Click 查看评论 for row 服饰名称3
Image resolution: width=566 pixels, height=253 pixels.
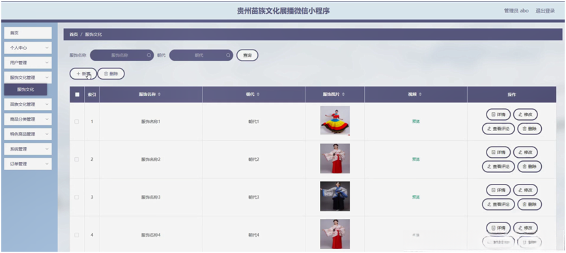coord(498,205)
